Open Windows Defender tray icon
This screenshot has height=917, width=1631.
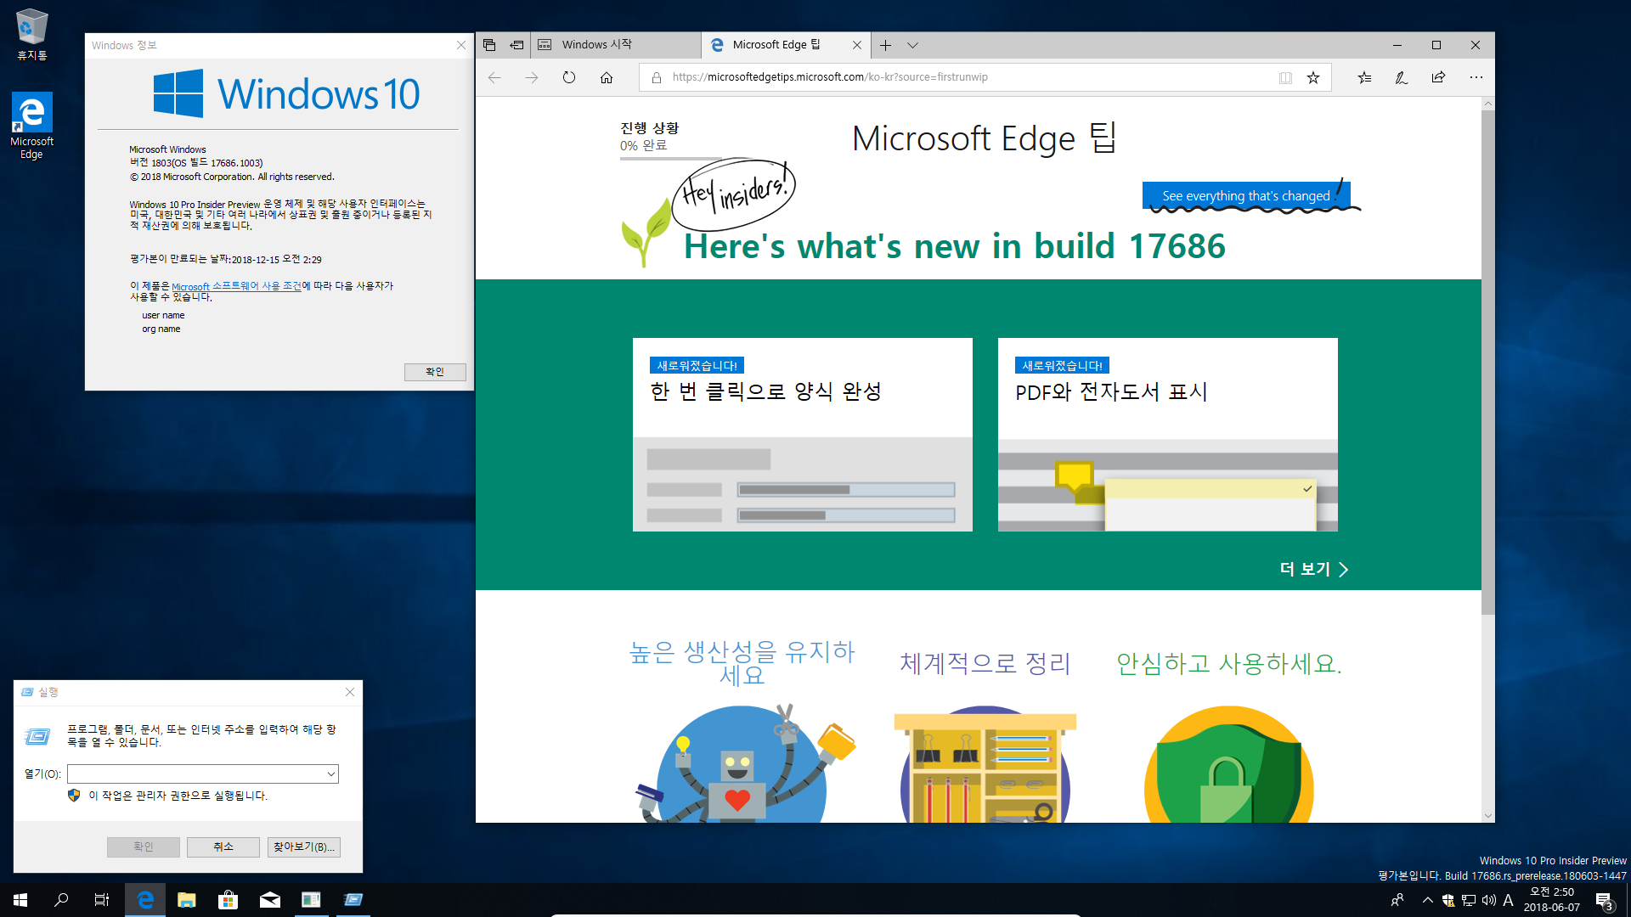click(1448, 901)
